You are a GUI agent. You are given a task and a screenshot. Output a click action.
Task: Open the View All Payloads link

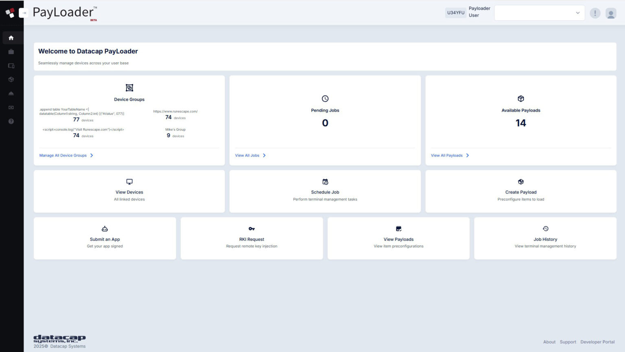tap(447, 155)
